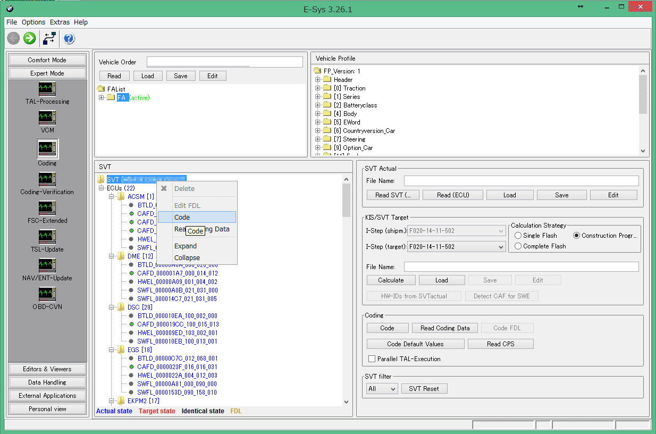Select SWFL_0000153D_090_158_010 tree entry
656x434 pixels.
click(178, 393)
